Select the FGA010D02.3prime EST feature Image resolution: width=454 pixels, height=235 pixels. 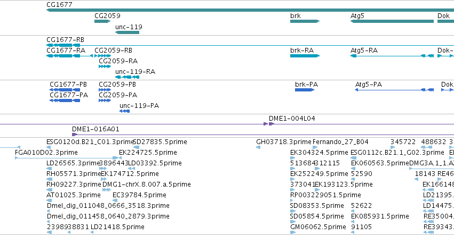point(67,158)
